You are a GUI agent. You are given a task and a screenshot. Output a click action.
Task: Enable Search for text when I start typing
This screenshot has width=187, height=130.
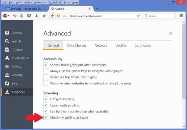(x=46, y=77)
